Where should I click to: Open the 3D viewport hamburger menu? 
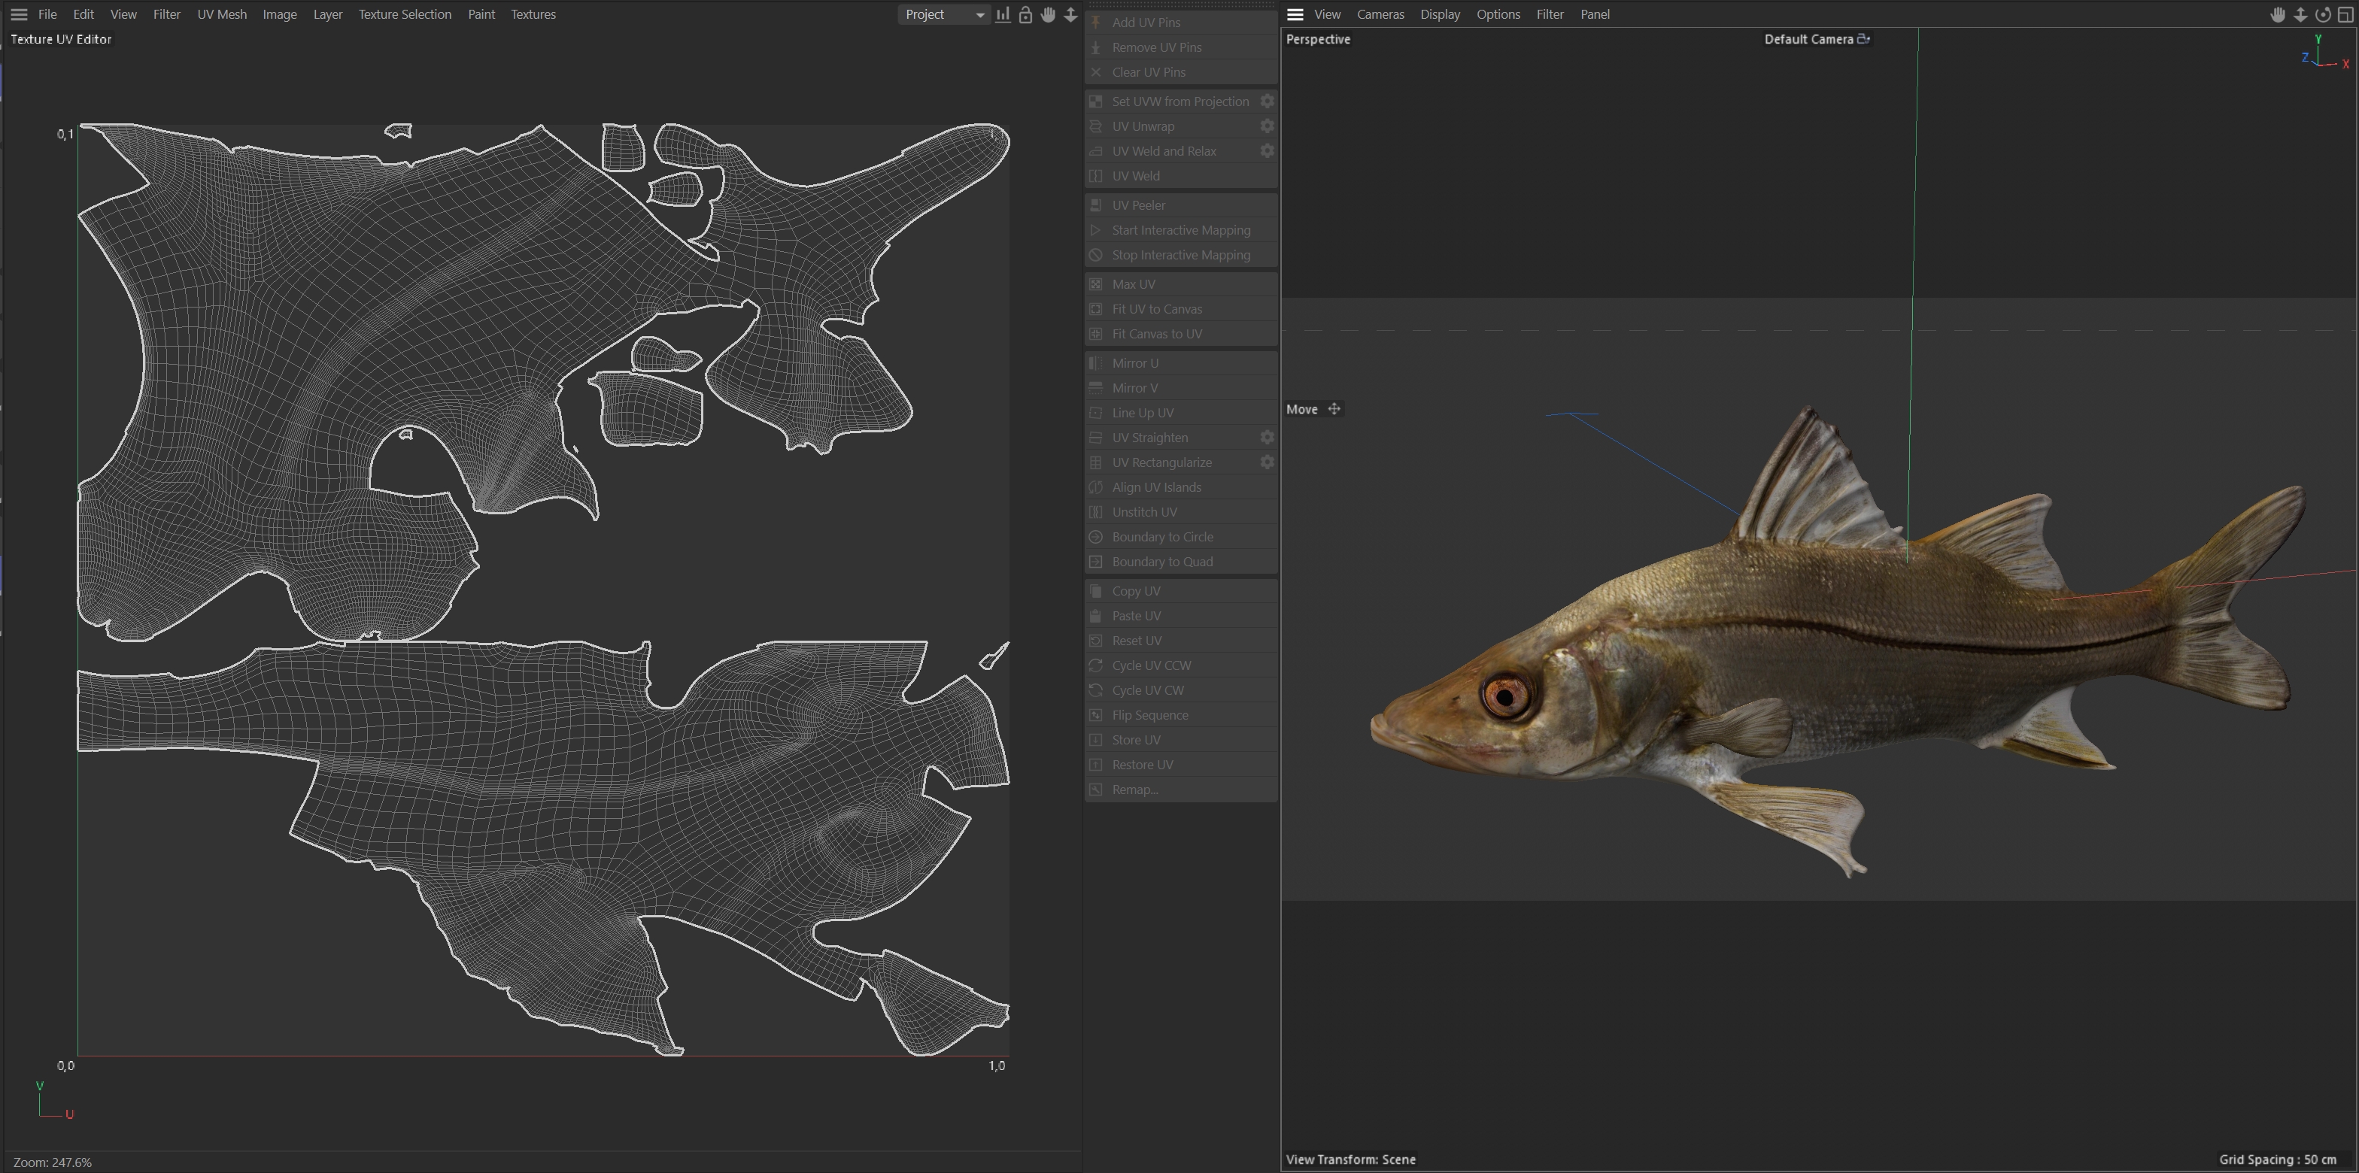tap(1295, 14)
